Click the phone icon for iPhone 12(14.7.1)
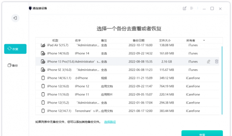The image size is (232, 136). click(43, 111)
